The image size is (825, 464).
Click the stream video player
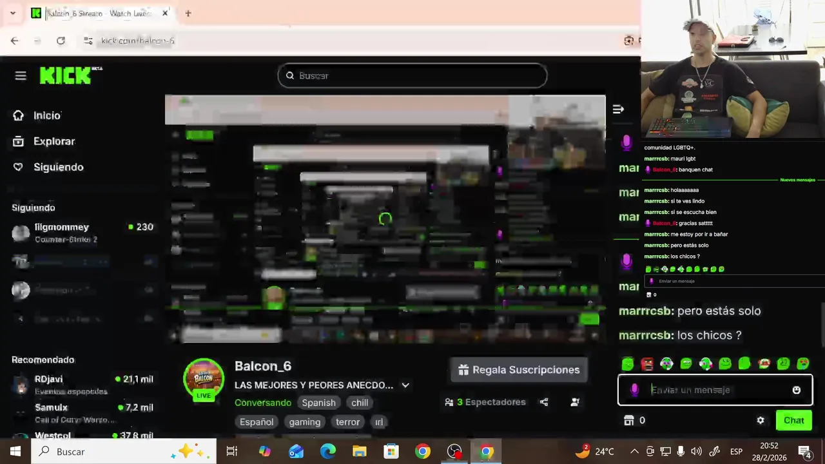(x=385, y=219)
